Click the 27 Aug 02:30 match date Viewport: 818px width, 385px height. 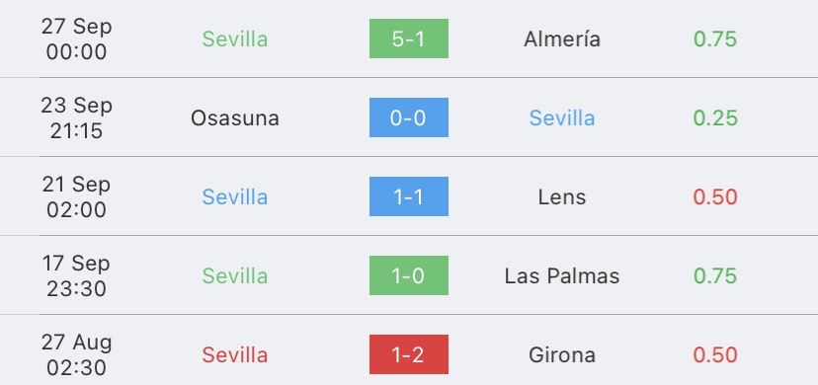(x=77, y=354)
